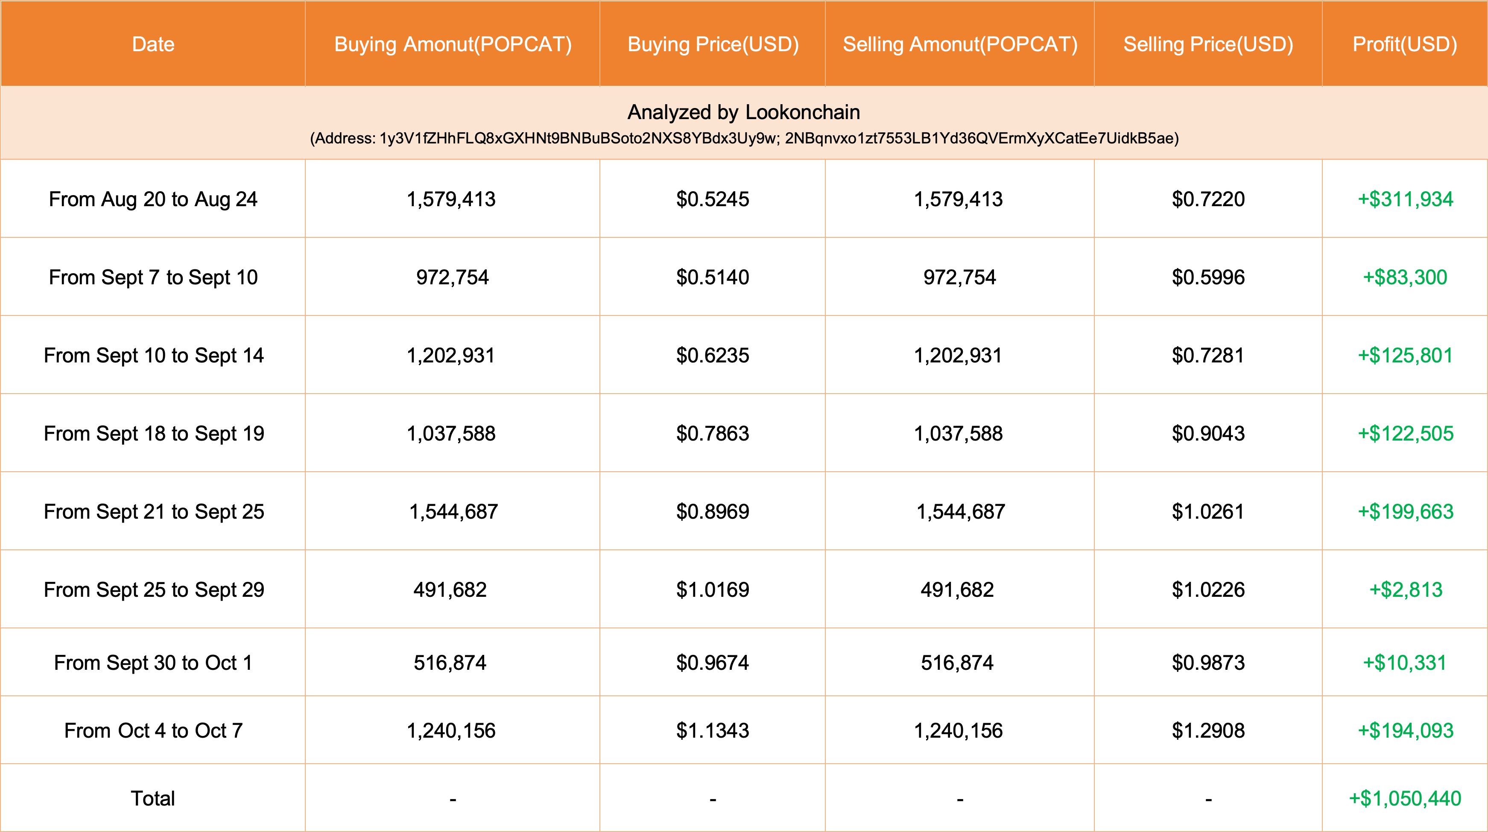Click the Selling Price(USD) header
Image resolution: width=1488 pixels, height=832 pixels.
pyautogui.click(x=1208, y=44)
